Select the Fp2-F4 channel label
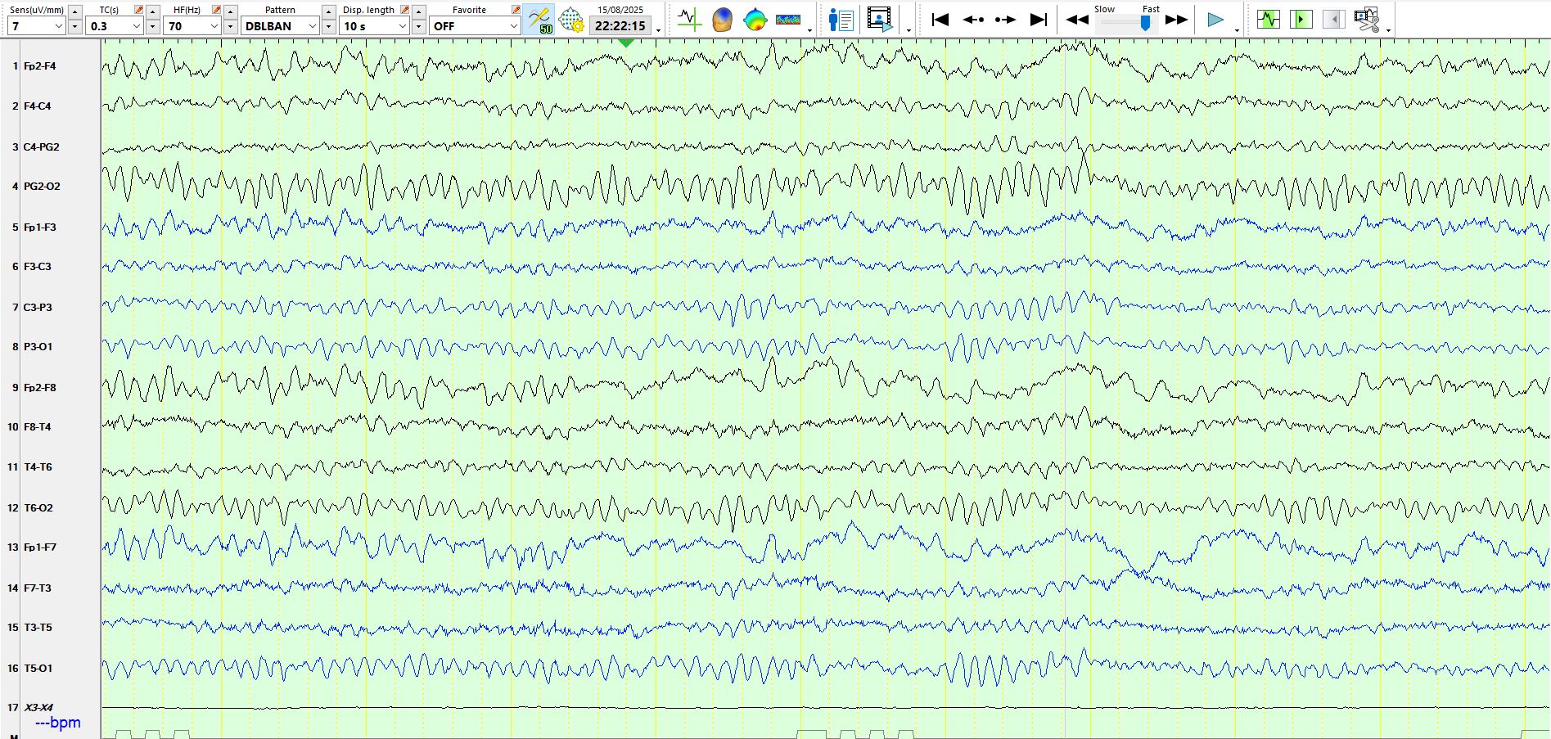Image resolution: width=1551 pixels, height=739 pixels. tap(39, 66)
